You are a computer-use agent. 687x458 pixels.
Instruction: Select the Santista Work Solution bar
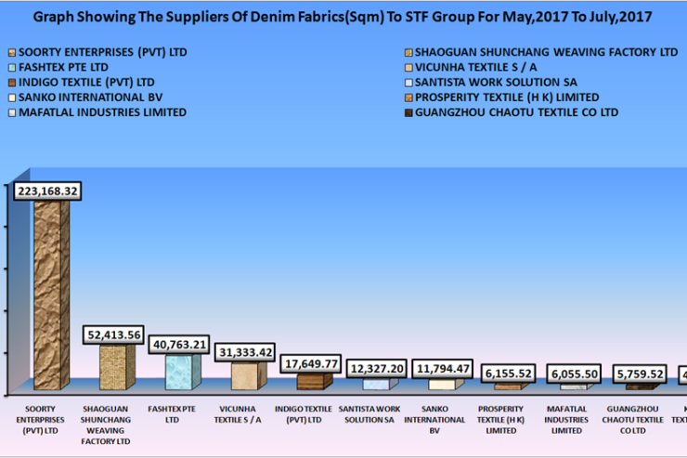click(380, 384)
